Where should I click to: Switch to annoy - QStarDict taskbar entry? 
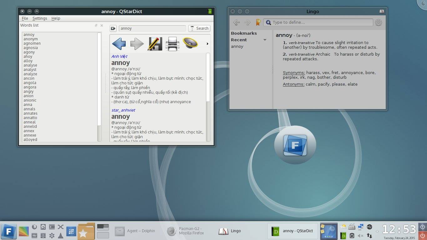click(293, 231)
